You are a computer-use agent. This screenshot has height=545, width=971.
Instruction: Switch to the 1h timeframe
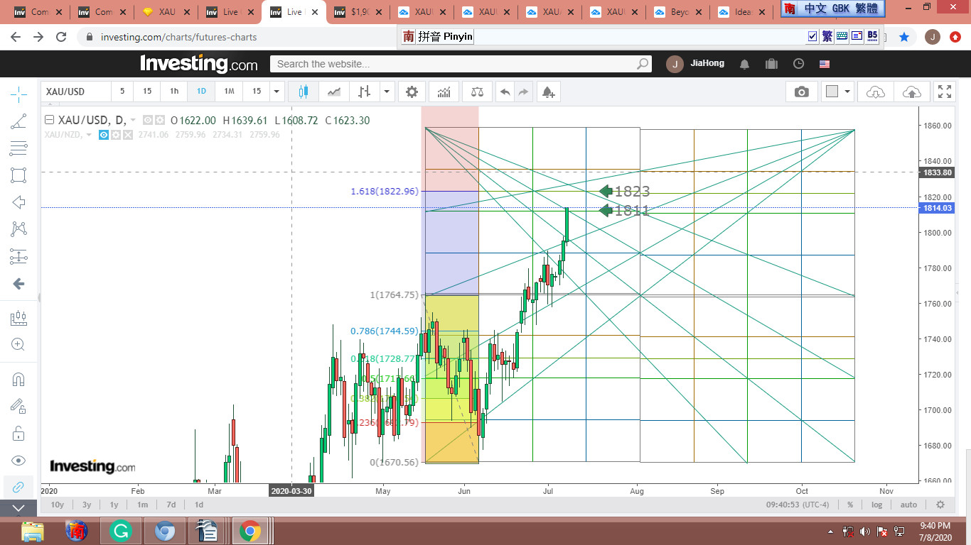pos(173,92)
